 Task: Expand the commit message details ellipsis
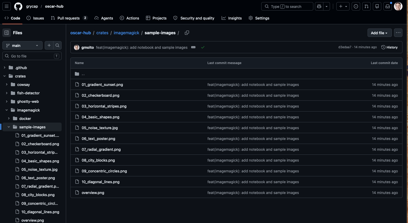pos(193,47)
